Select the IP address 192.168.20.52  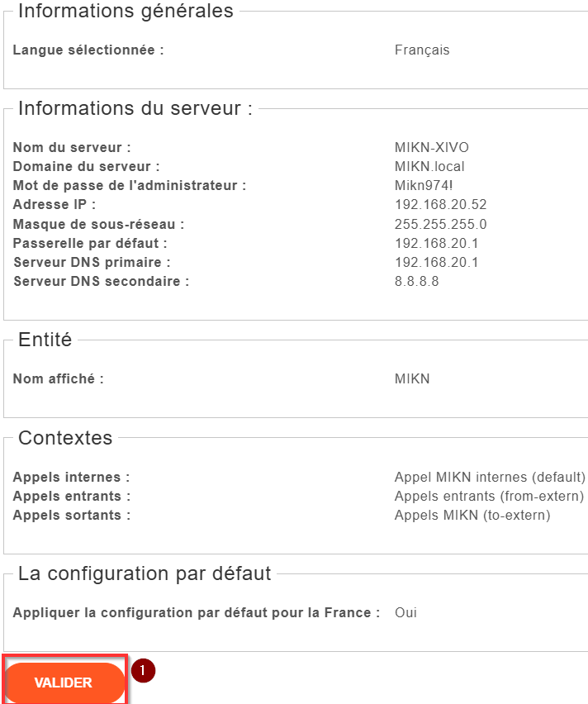coord(440,205)
